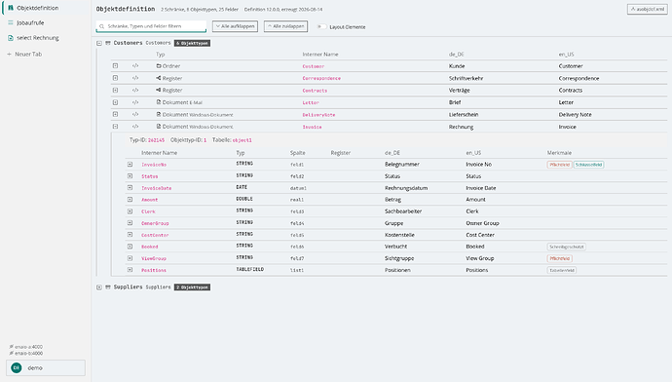Click the code icon in the Correspondence Register row

(135, 78)
